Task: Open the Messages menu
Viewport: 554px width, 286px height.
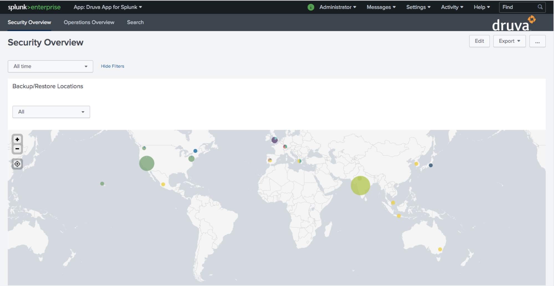Action: (381, 7)
